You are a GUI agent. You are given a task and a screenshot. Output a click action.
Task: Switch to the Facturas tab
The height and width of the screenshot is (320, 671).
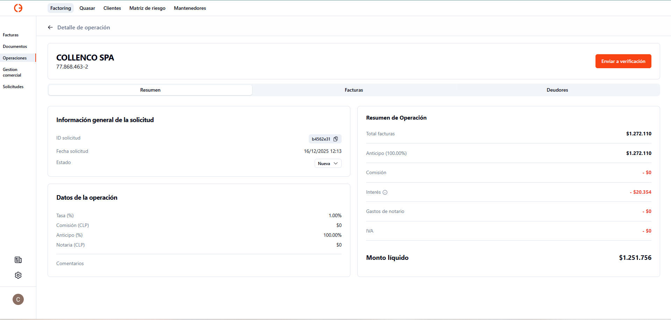(x=354, y=90)
